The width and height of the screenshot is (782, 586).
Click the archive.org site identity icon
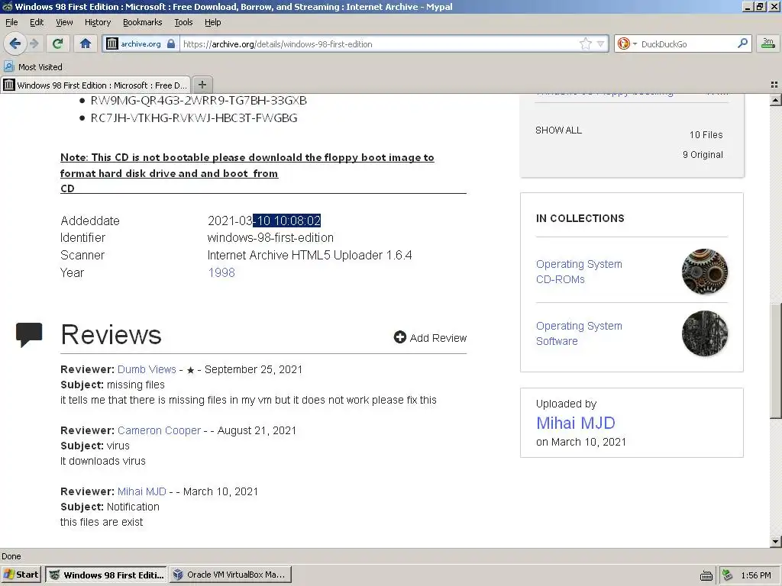point(112,43)
